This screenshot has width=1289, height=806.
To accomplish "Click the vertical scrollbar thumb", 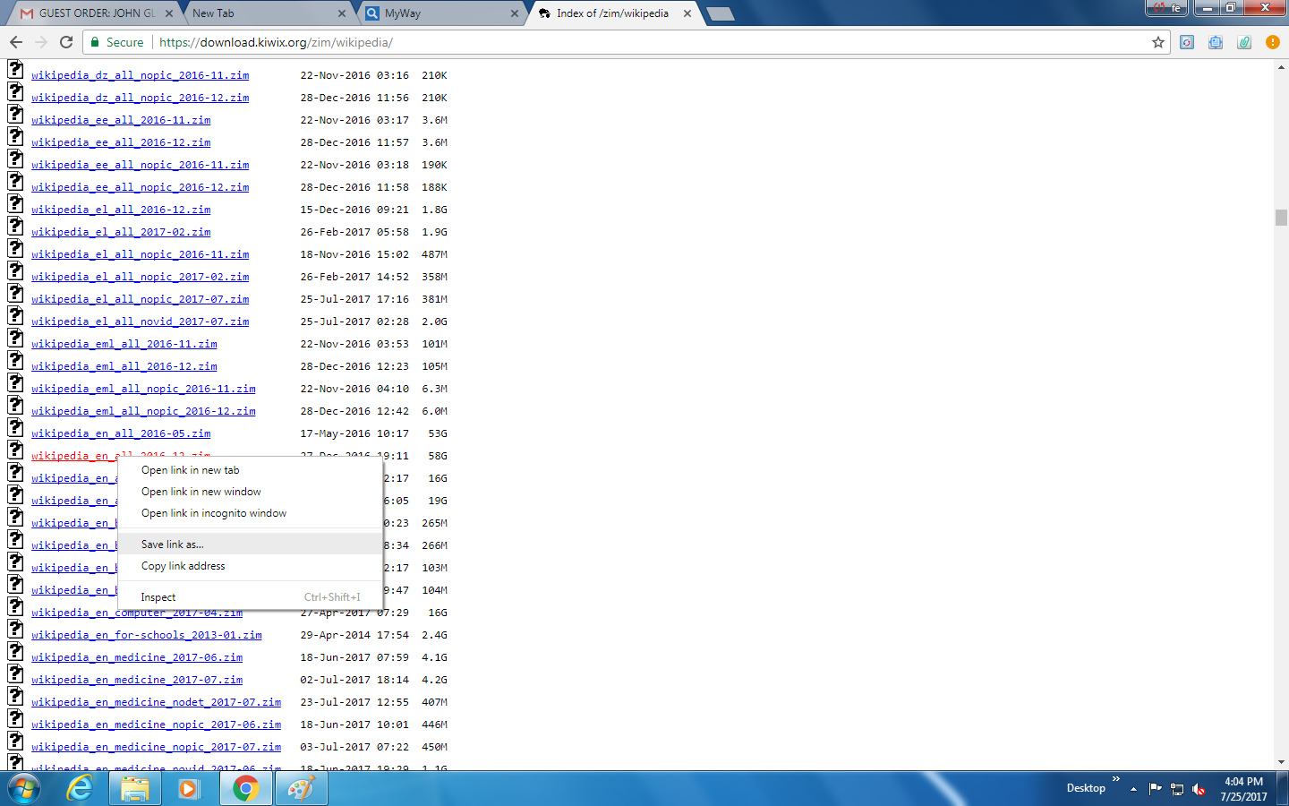I will [1281, 218].
